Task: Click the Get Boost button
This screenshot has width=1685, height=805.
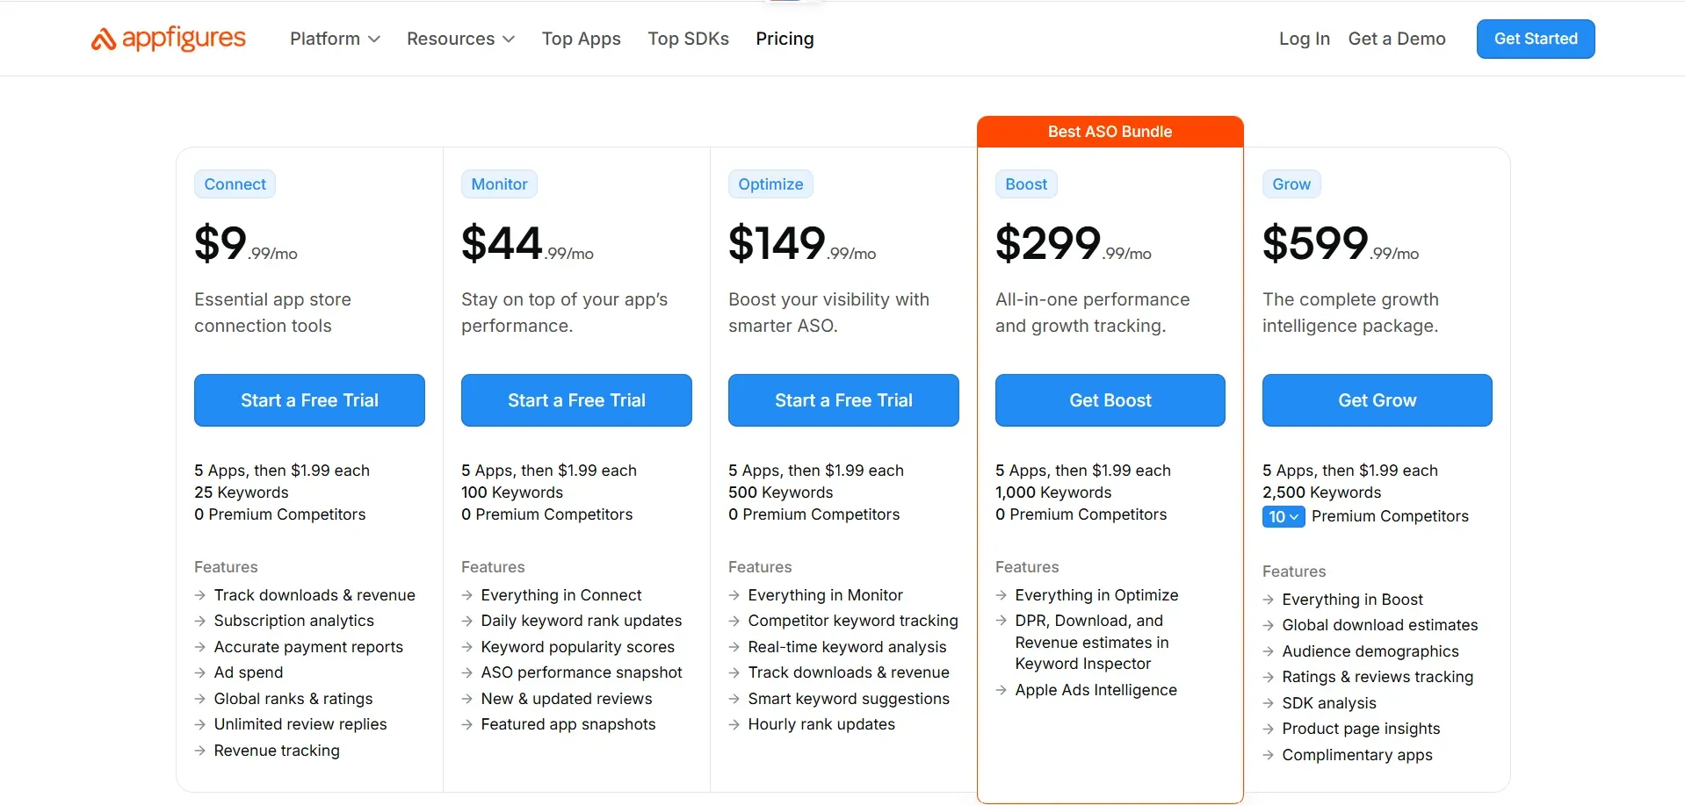Action: coord(1110,400)
